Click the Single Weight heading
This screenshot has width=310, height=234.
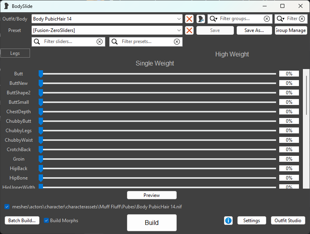tap(155, 63)
